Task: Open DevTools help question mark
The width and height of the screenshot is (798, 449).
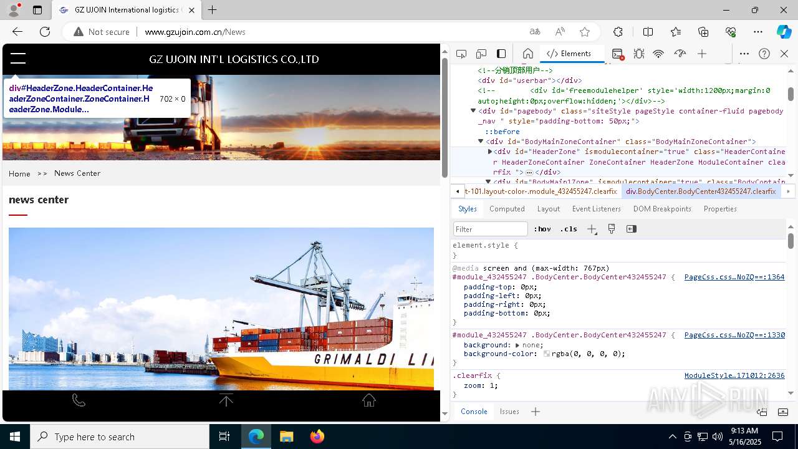Action: coord(764,54)
